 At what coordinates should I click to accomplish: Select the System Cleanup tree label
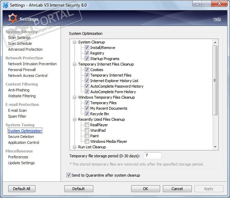(x=92, y=42)
